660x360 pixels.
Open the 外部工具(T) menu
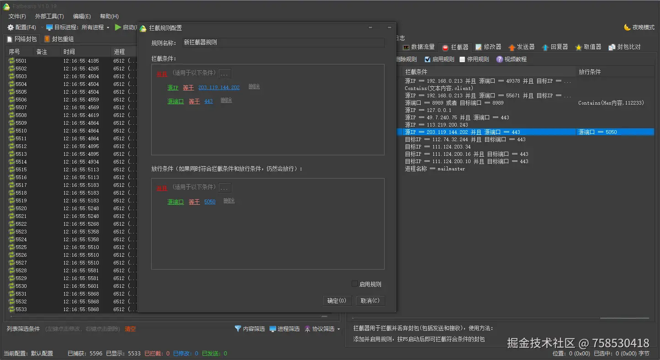point(49,16)
